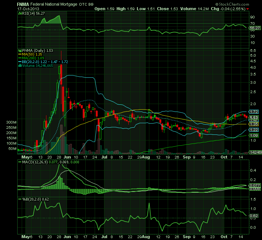Click 'Jun' on the price panel date axis
Screen dimensions: 262x240
67,157
